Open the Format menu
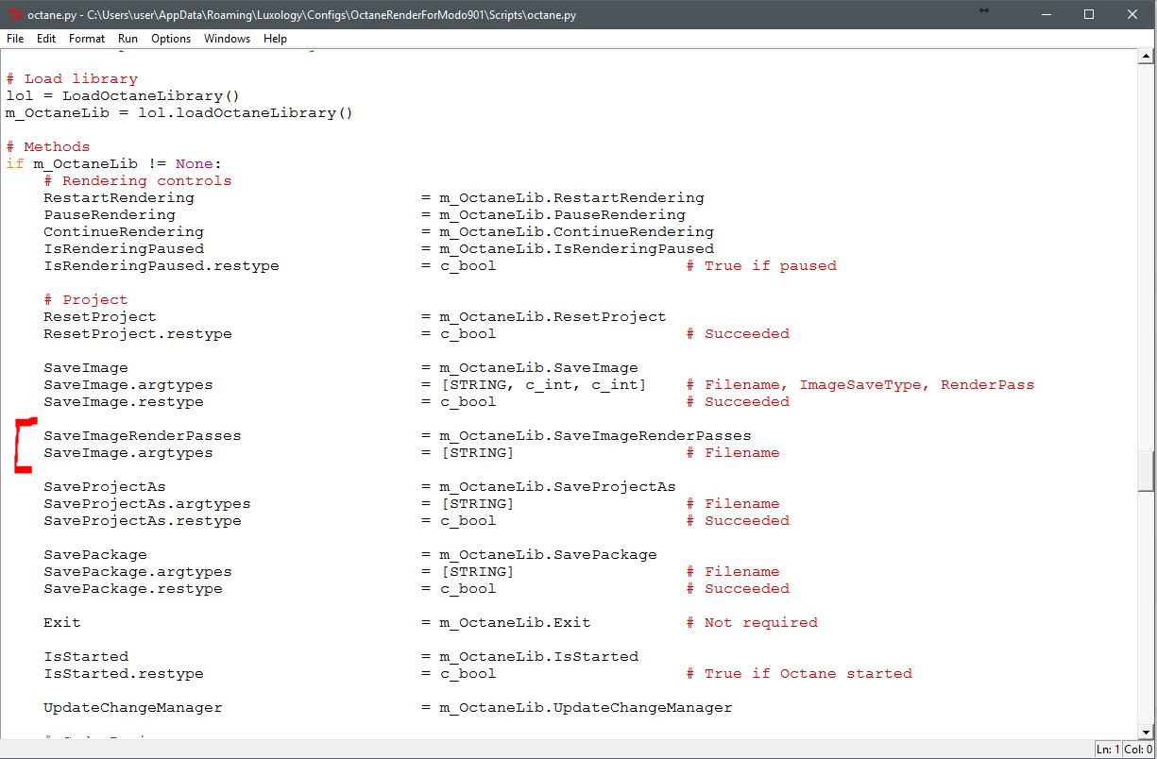Image resolution: width=1157 pixels, height=759 pixels. pyautogui.click(x=87, y=39)
